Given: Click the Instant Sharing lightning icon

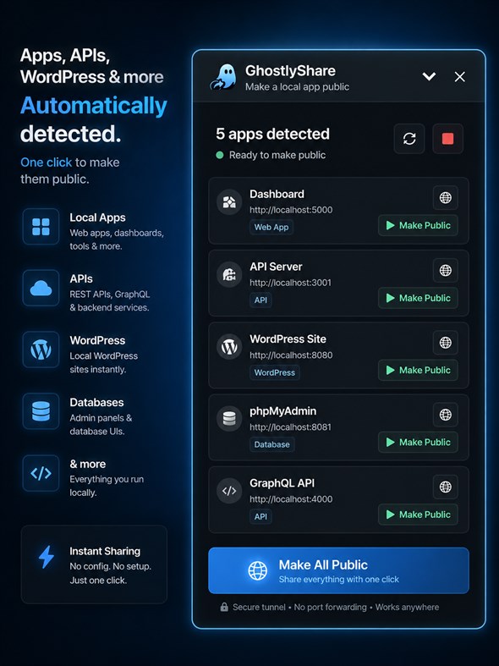Looking at the screenshot, I should (x=47, y=557).
